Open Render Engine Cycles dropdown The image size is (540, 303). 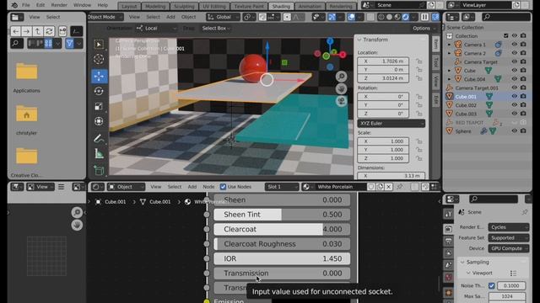click(508, 227)
